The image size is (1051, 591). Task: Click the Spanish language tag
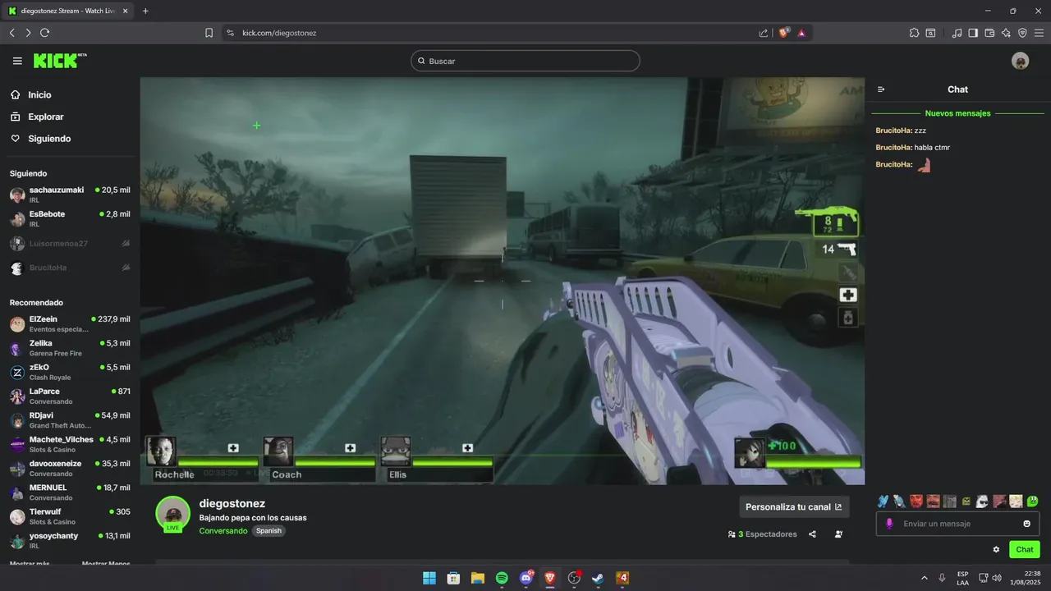point(268,531)
